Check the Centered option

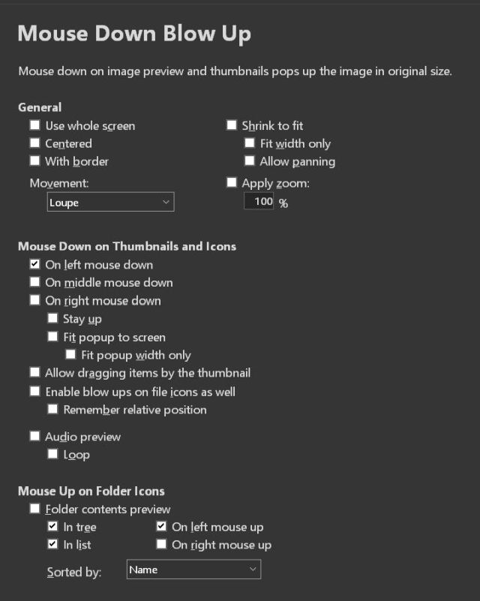[x=35, y=143]
